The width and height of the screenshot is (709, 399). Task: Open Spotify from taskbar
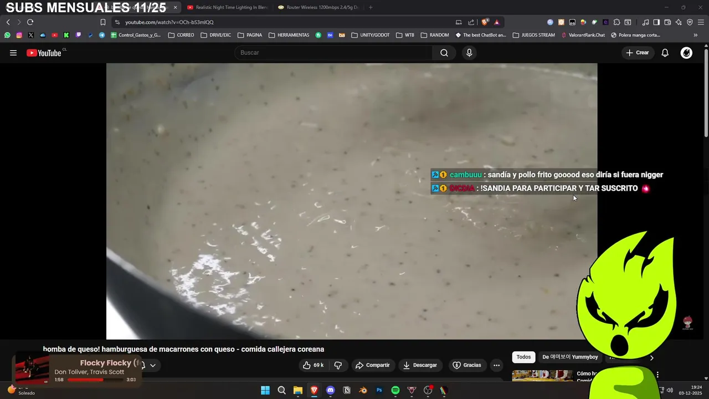tap(395, 390)
